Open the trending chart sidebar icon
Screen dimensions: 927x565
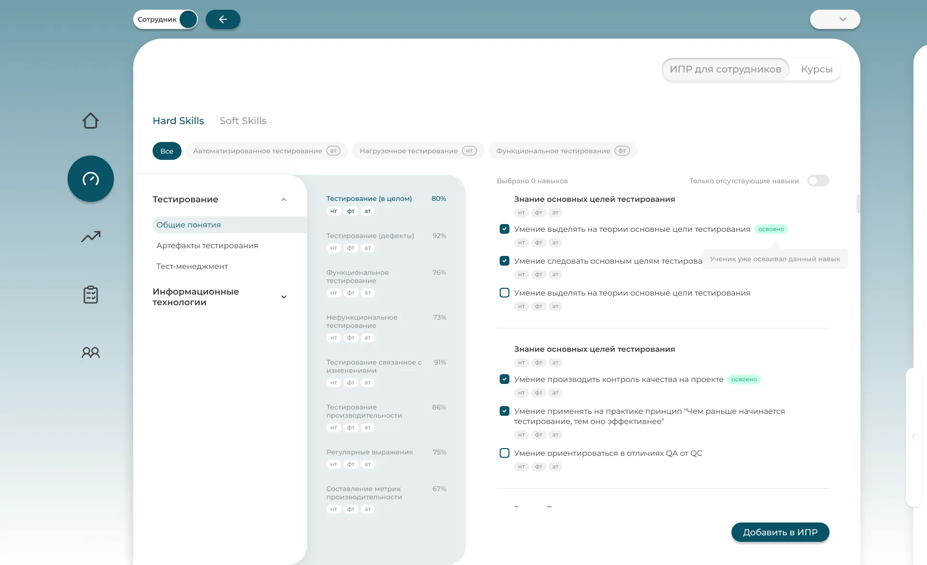(x=90, y=237)
